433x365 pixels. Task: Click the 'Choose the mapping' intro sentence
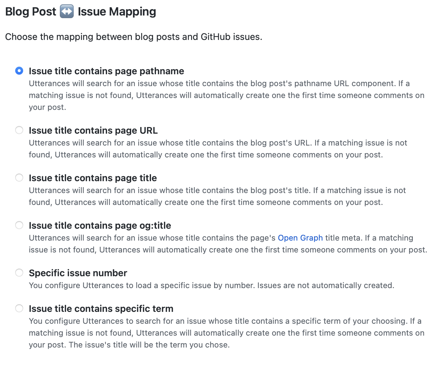[x=134, y=37]
